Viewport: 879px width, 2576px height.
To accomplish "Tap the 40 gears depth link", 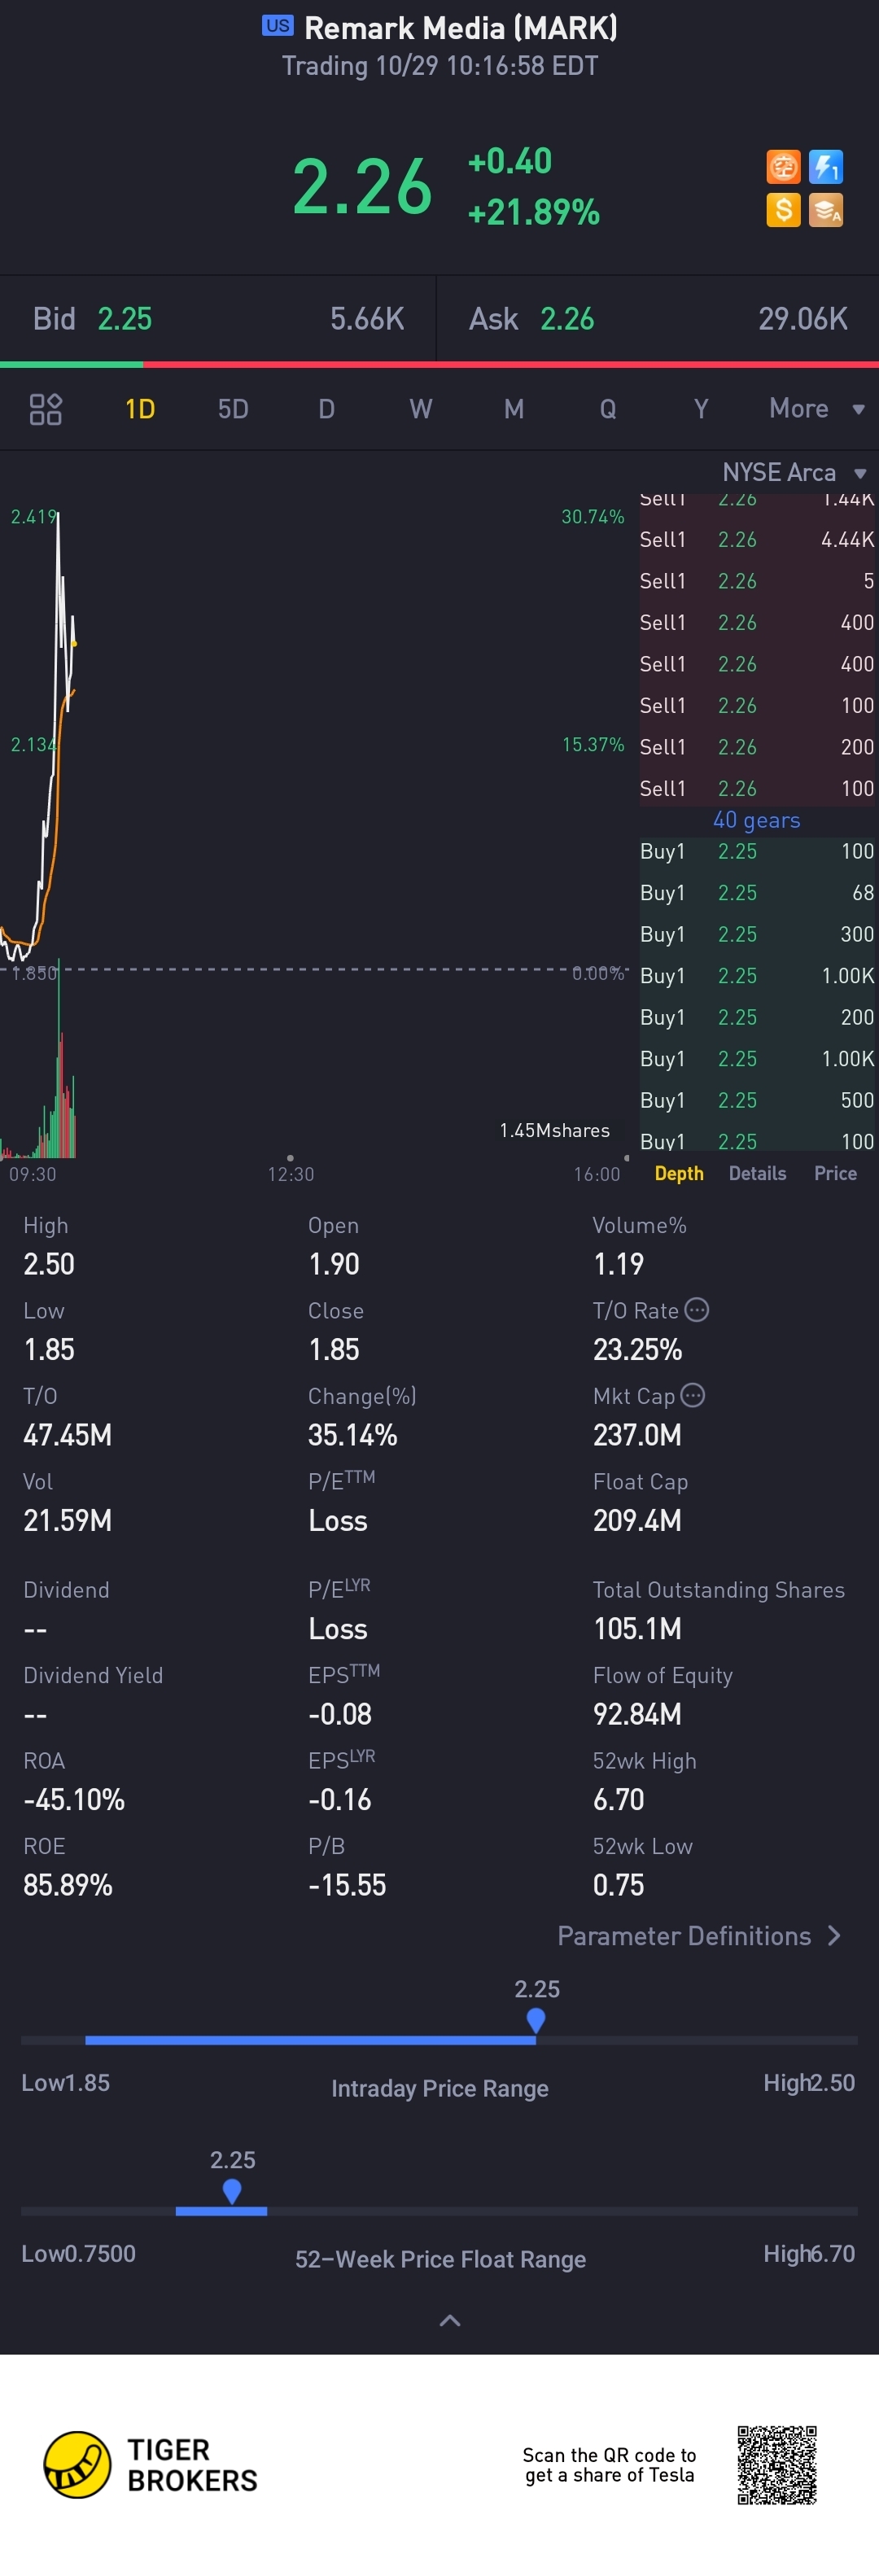I will [x=756, y=820].
